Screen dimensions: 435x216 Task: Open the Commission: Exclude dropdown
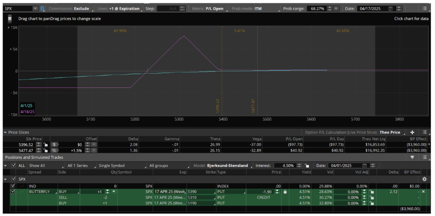point(70,8)
